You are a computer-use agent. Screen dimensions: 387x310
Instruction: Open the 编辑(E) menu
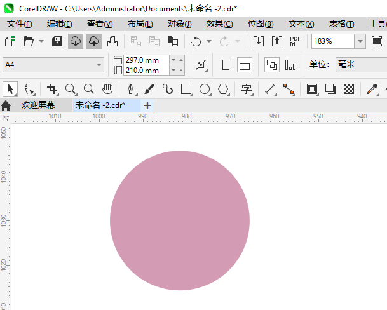pyautogui.click(x=60, y=24)
